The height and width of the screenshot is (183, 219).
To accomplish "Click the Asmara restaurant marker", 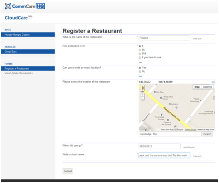I will click(x=169, y=104).
